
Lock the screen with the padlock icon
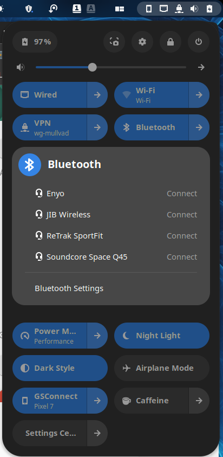tap(170, 42)
